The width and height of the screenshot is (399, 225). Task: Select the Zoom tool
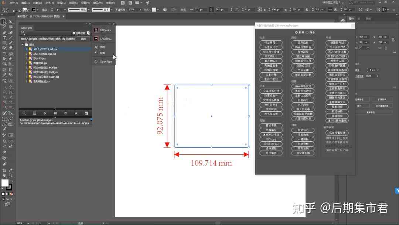coord(11,175)
